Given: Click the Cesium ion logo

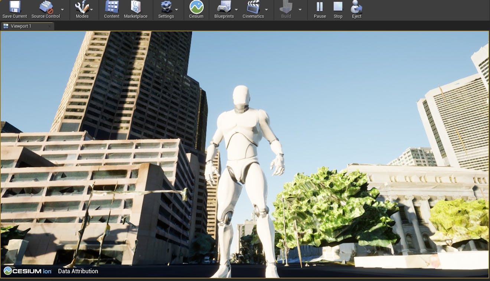Looking at the screenshot, I should tap(28, 271).
